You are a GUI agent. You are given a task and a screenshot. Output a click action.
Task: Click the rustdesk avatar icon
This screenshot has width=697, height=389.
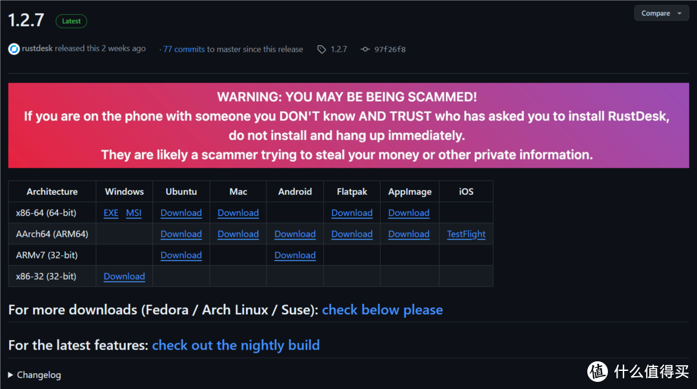click(x=14, y=49)
